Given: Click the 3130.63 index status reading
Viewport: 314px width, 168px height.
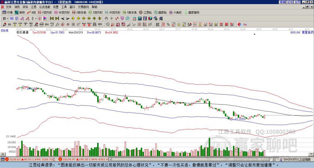Looking at the screenshot, I should (x=15, y=159).
